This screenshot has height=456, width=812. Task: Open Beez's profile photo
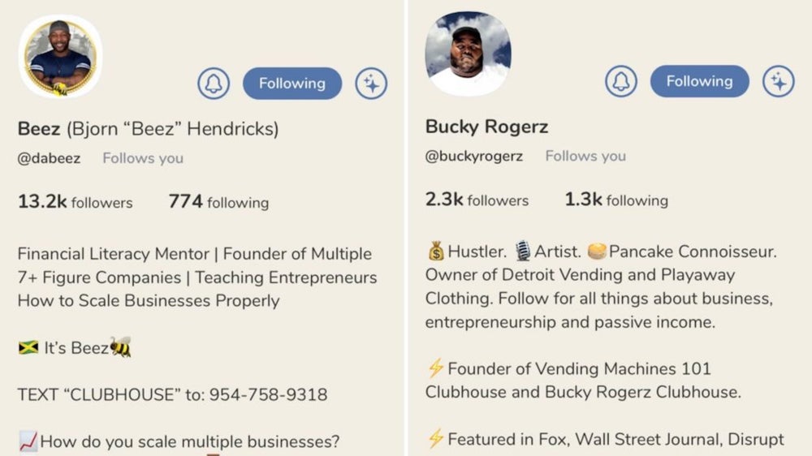point(60,57)
